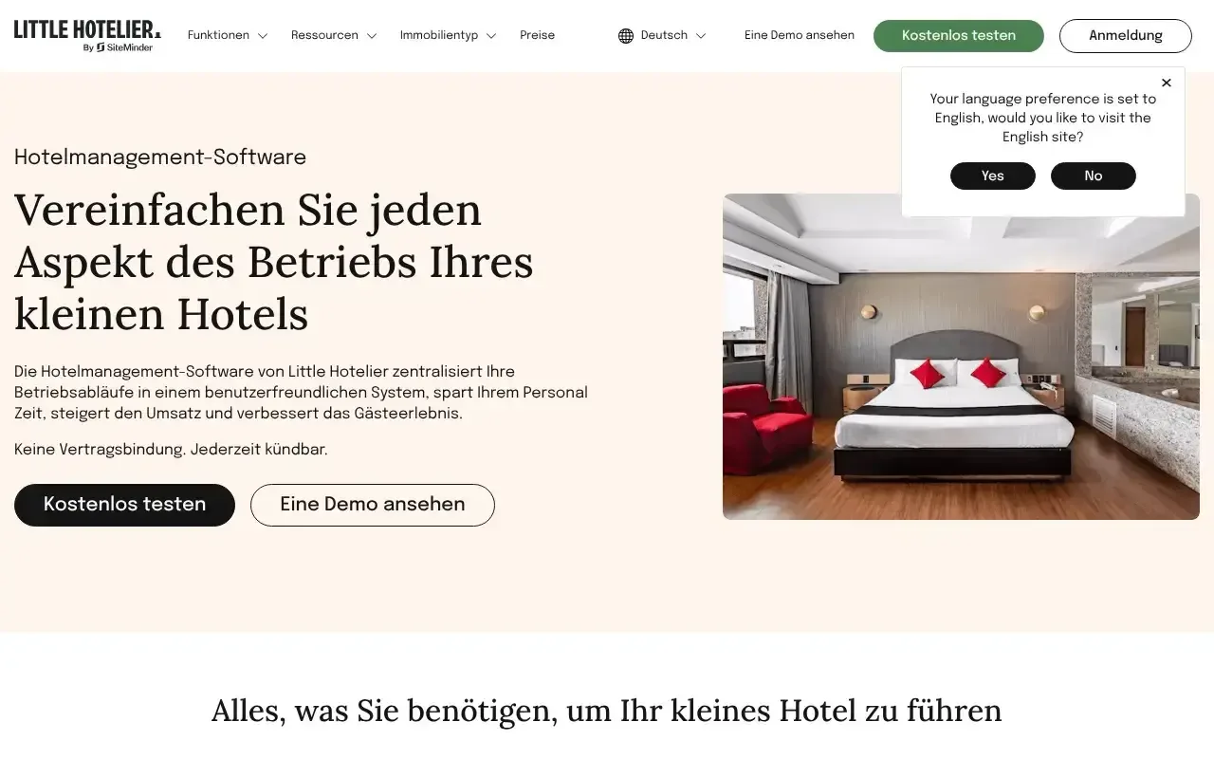
Task: Go to the Preise page
Action: (537, 35)
